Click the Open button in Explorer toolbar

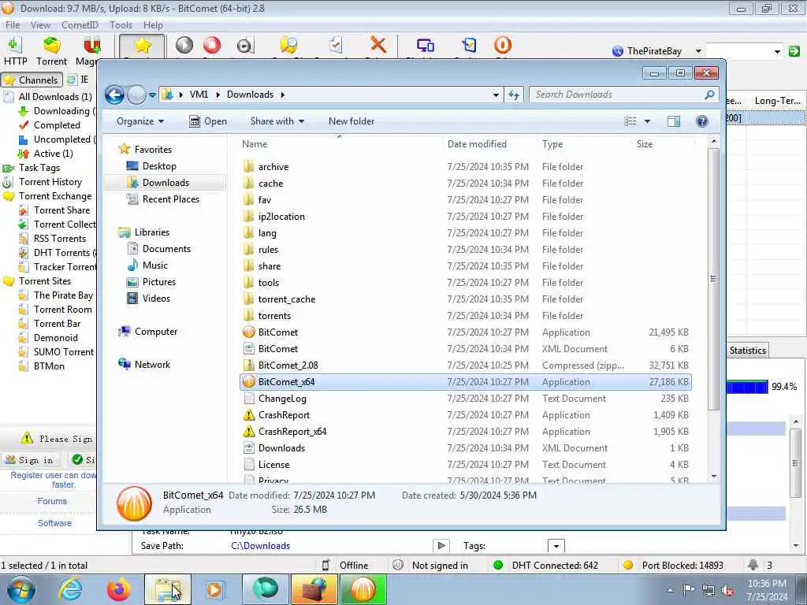point(208,121)
